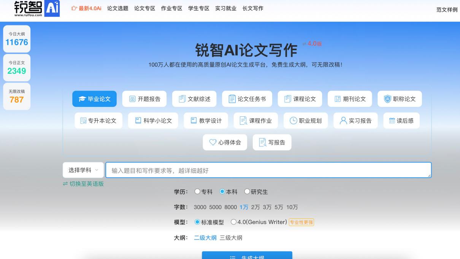Choose the 写报告 category button

pyautogui.click(x=272, y=142)
